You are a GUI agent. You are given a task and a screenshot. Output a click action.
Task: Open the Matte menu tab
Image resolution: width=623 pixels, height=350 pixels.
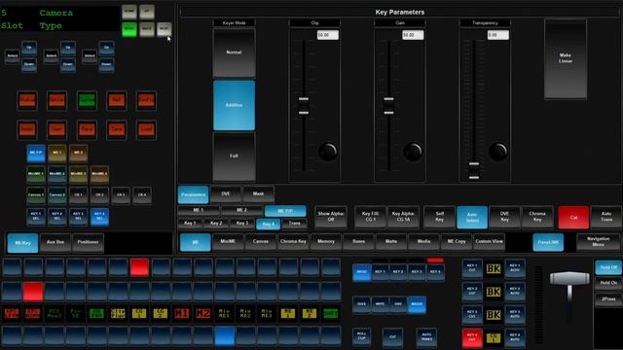click(391, 242)
